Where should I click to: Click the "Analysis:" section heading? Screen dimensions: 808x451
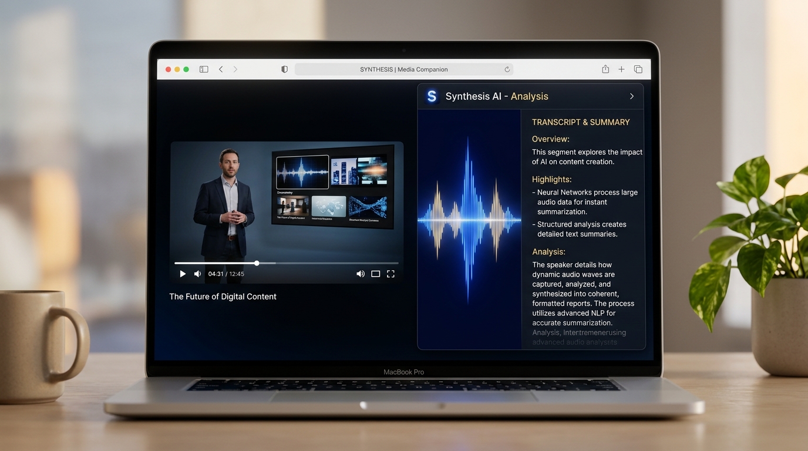[x=549, y=251]
